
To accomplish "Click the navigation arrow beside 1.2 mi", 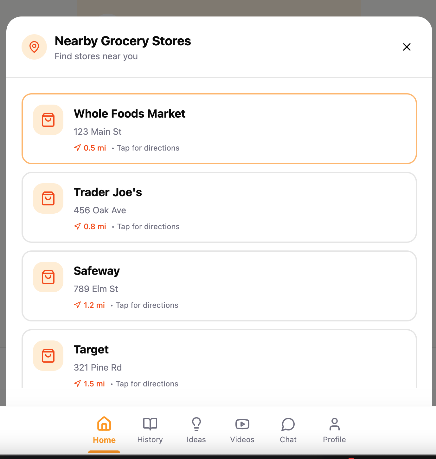I will click(x=77, y=305).
